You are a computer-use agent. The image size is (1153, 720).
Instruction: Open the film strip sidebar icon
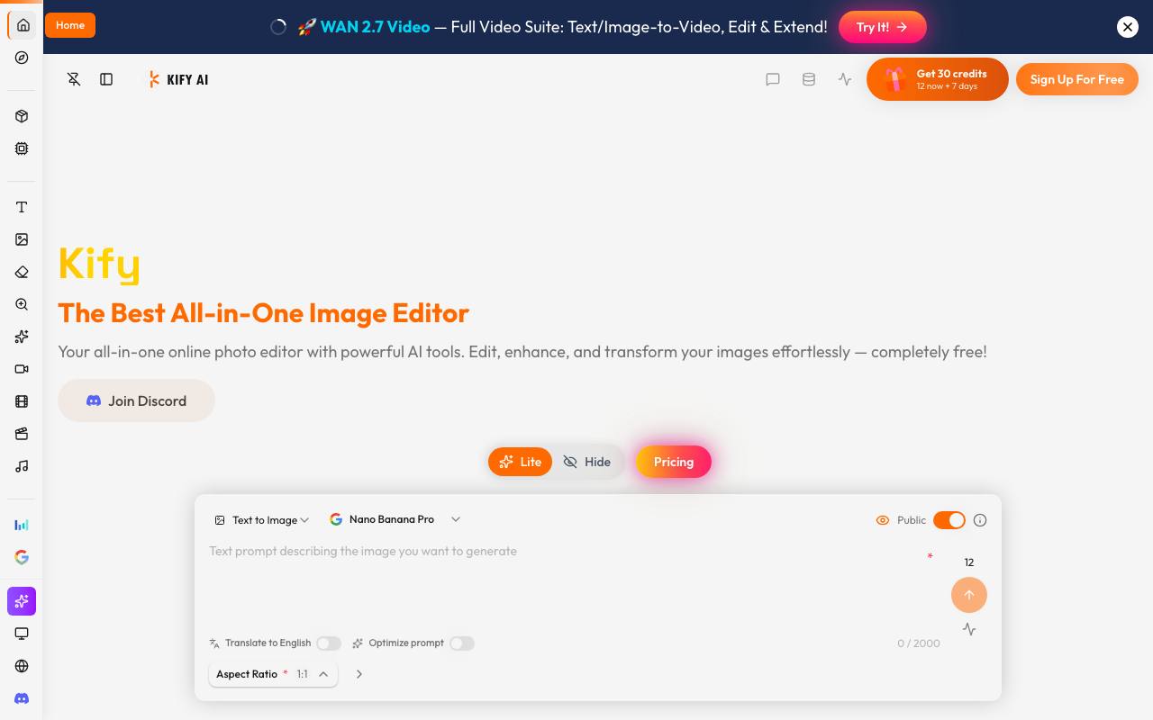click(22, 401)
